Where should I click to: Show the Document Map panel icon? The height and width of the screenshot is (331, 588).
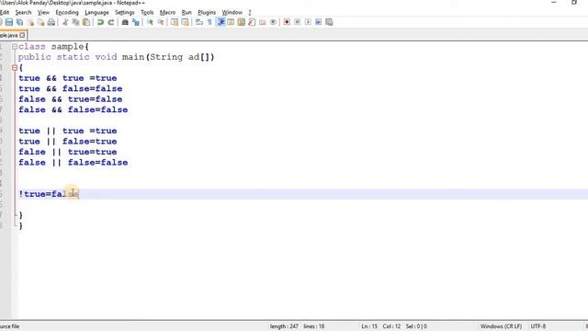(242, 22)
